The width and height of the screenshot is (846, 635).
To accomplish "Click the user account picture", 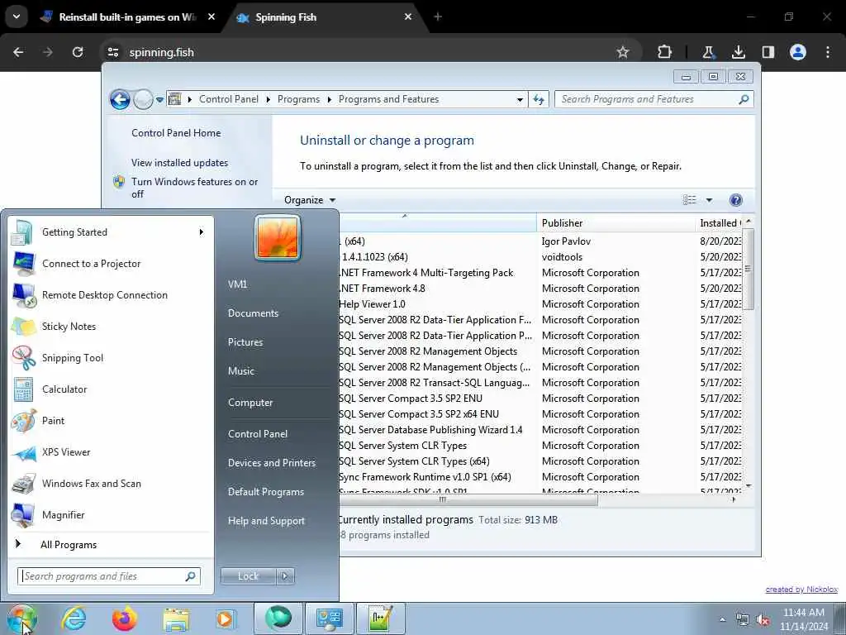I will 278,237.
